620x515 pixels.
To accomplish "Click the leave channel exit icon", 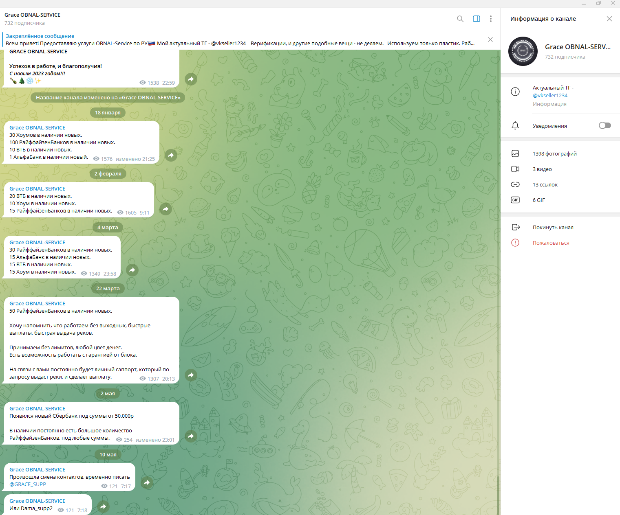I will (x=516, y=227).
